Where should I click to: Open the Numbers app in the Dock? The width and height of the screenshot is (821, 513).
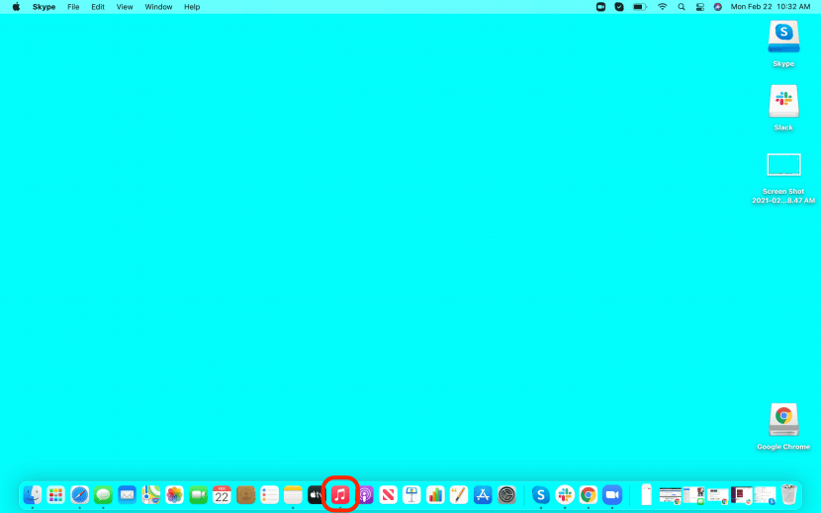[x=435, y=494]
